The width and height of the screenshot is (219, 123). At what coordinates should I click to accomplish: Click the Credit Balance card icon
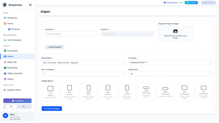pos(165,2)
